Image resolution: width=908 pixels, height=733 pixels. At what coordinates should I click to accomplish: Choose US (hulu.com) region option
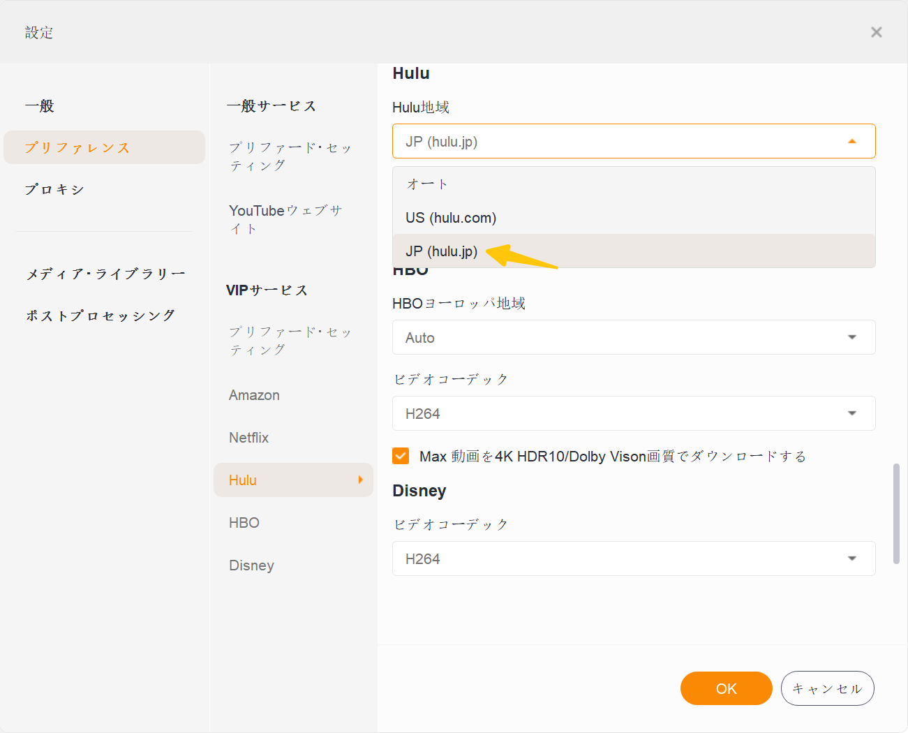click(634, 218)
